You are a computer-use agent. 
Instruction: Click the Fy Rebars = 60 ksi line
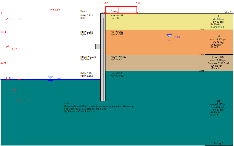tap(79, 111)
